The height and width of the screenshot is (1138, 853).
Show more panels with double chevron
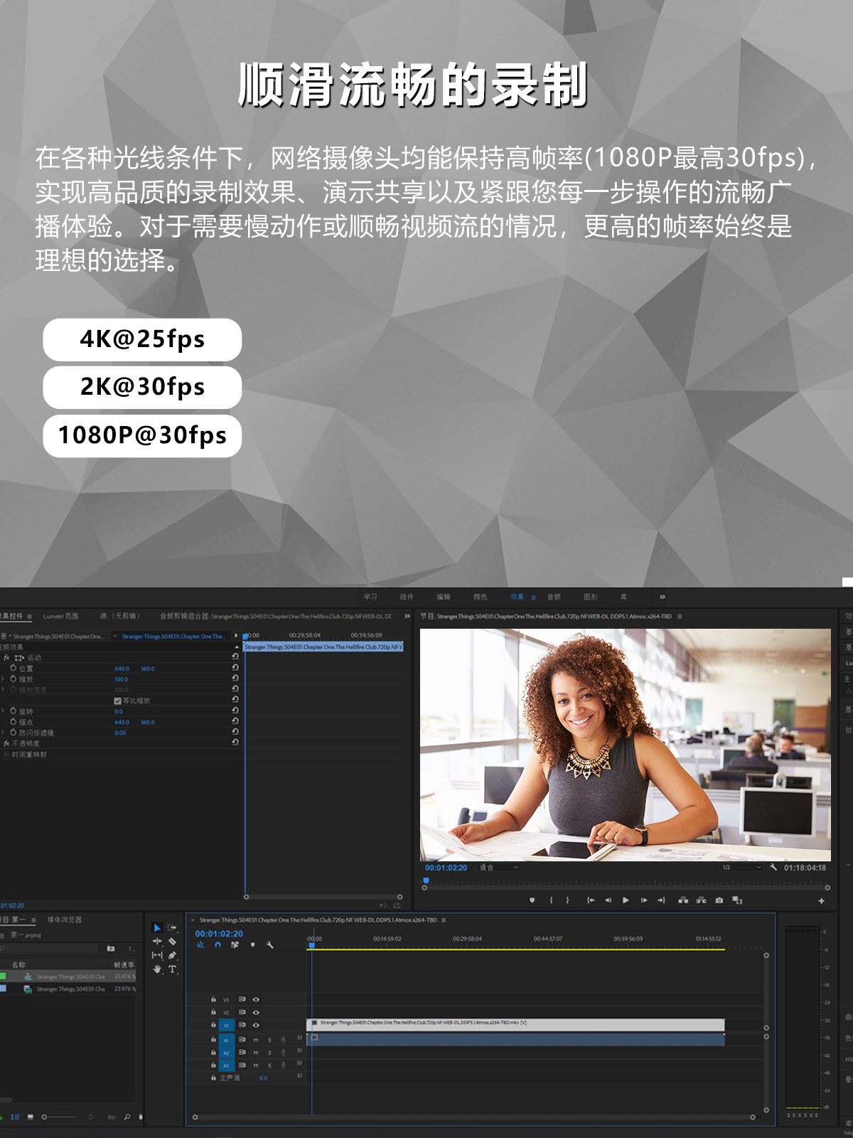pos(662,597)
